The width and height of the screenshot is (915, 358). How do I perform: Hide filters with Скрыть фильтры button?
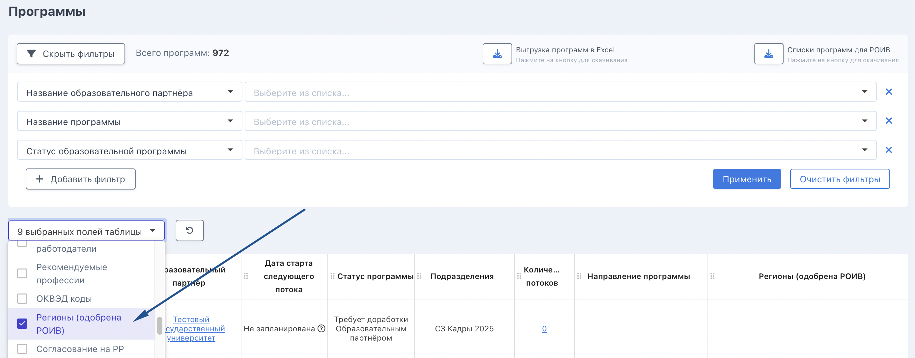point(71,54)
